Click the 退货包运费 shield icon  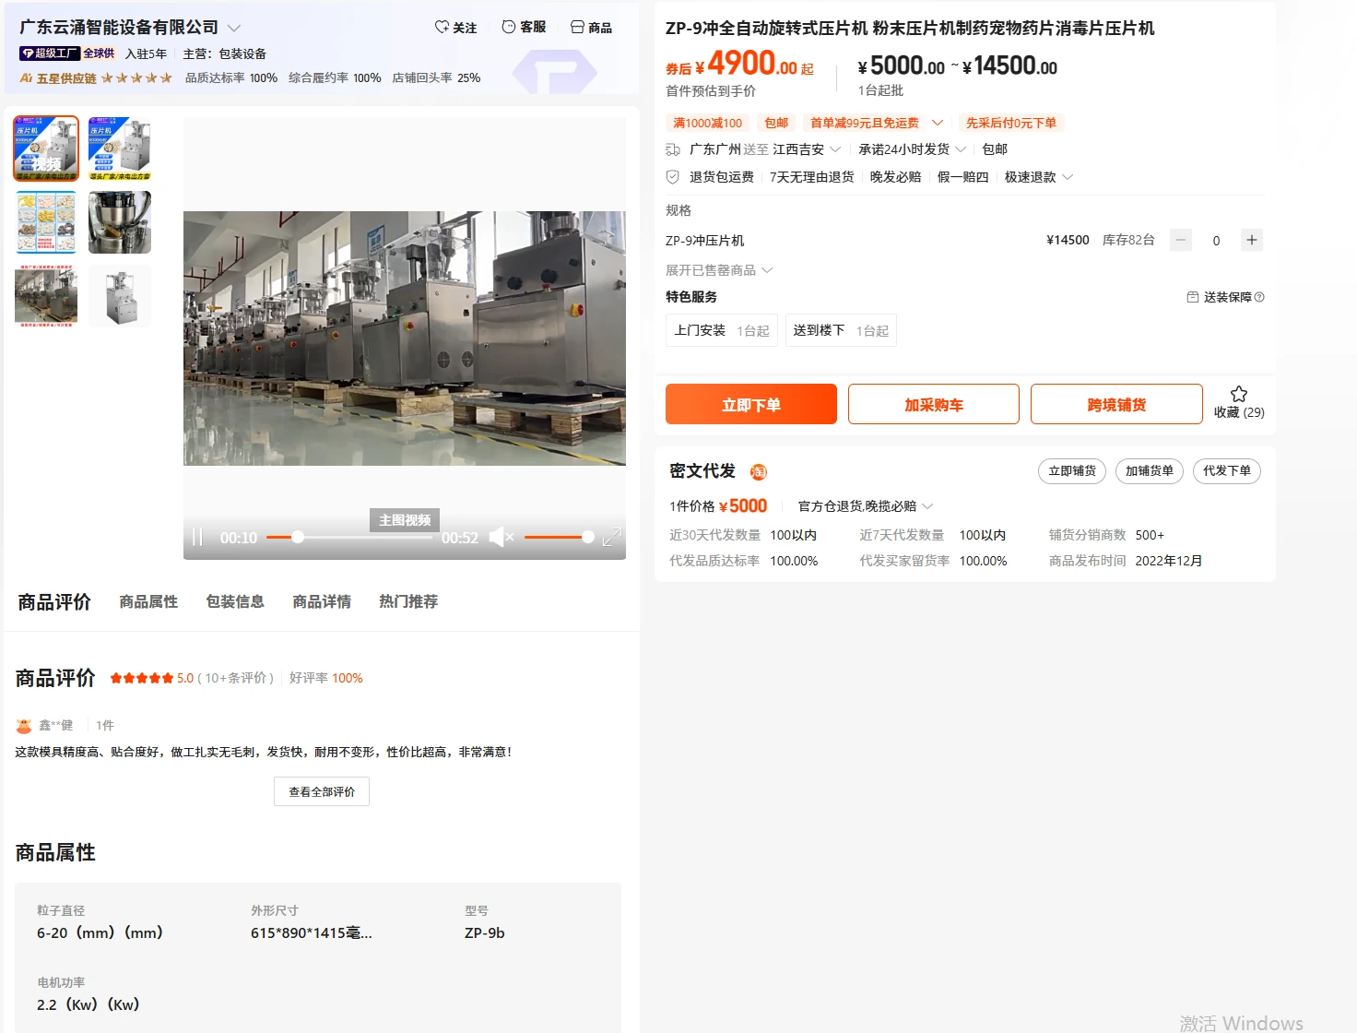[x=673, y=177]
